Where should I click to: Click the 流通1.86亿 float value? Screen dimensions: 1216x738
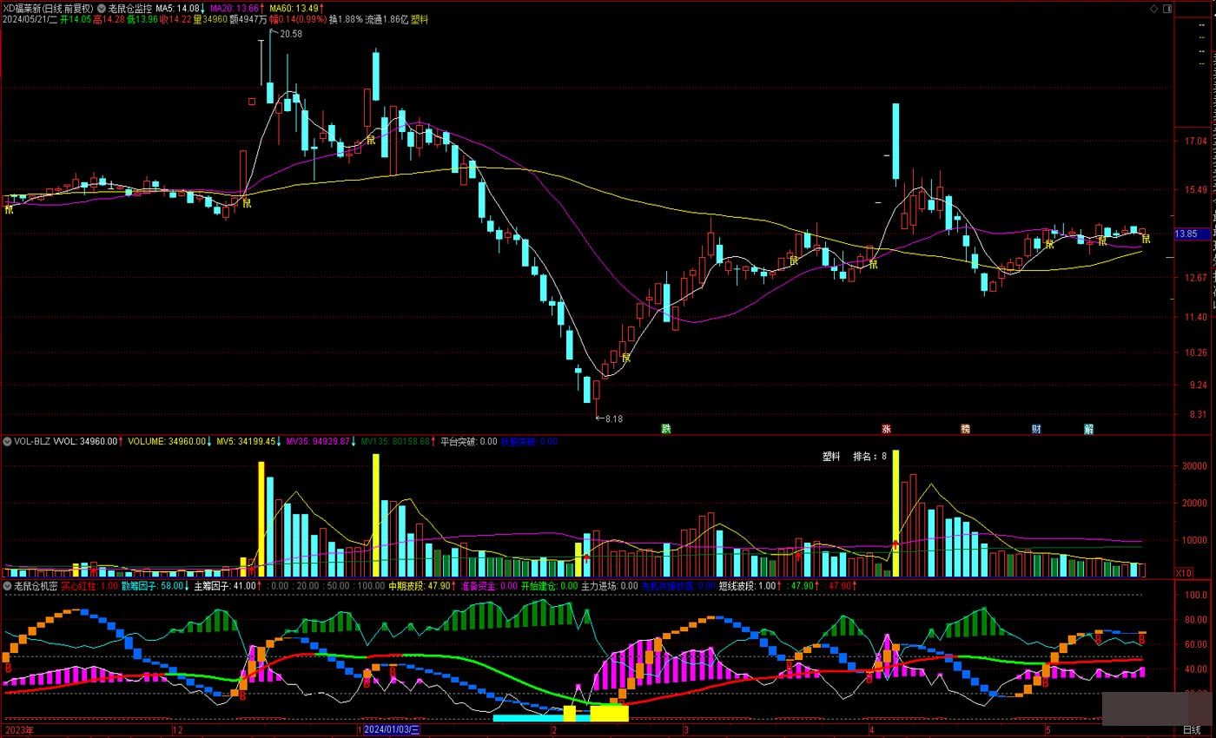tap(387, 19)
